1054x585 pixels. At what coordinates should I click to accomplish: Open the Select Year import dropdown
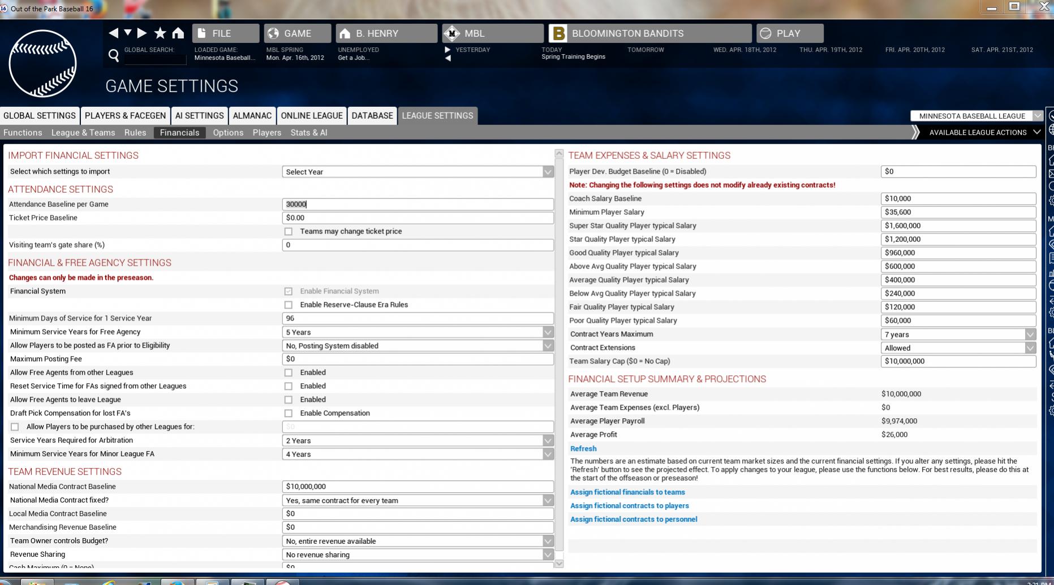click(x=418, y=172)
